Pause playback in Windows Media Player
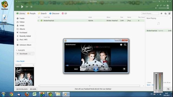 click(x=96, y=69)
